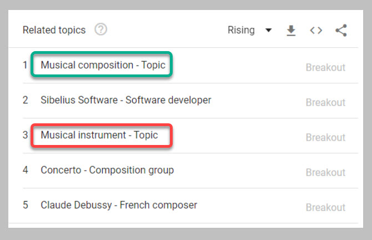The width and height of the screenshot is (372, 240).
Task: Click rank number 5 beside Claude Debussy
Action: [26, 205]
